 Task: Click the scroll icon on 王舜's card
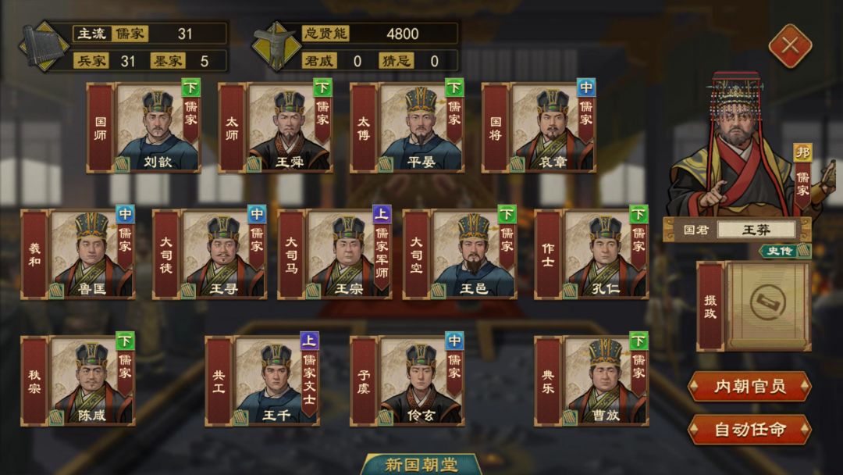253,164
